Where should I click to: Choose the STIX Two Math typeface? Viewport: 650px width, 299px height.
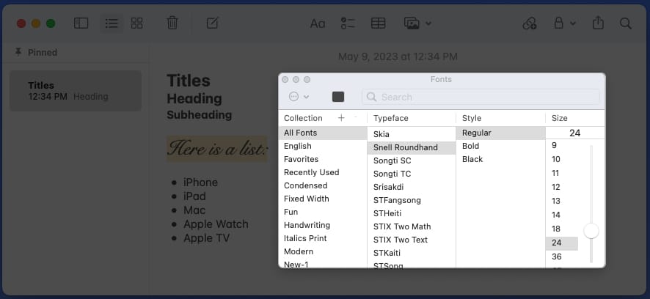coord(412,226)
